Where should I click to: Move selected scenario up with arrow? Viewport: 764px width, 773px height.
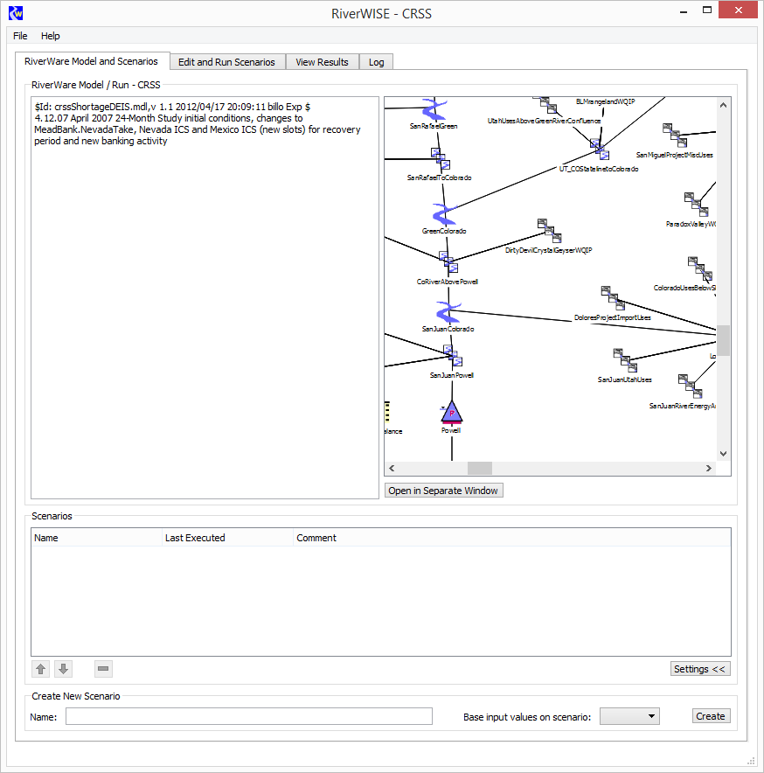(x=40, y=669)
